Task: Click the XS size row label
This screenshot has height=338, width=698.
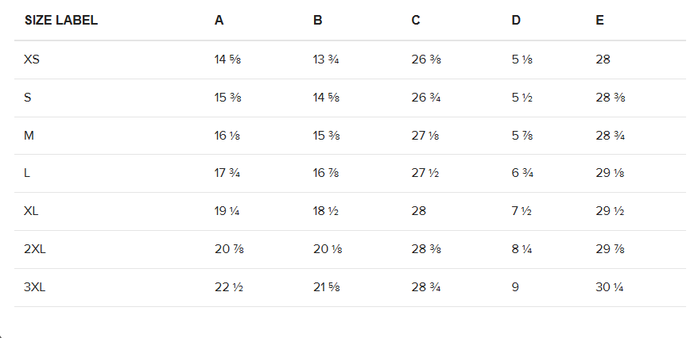Action: [x=32, y=60]
